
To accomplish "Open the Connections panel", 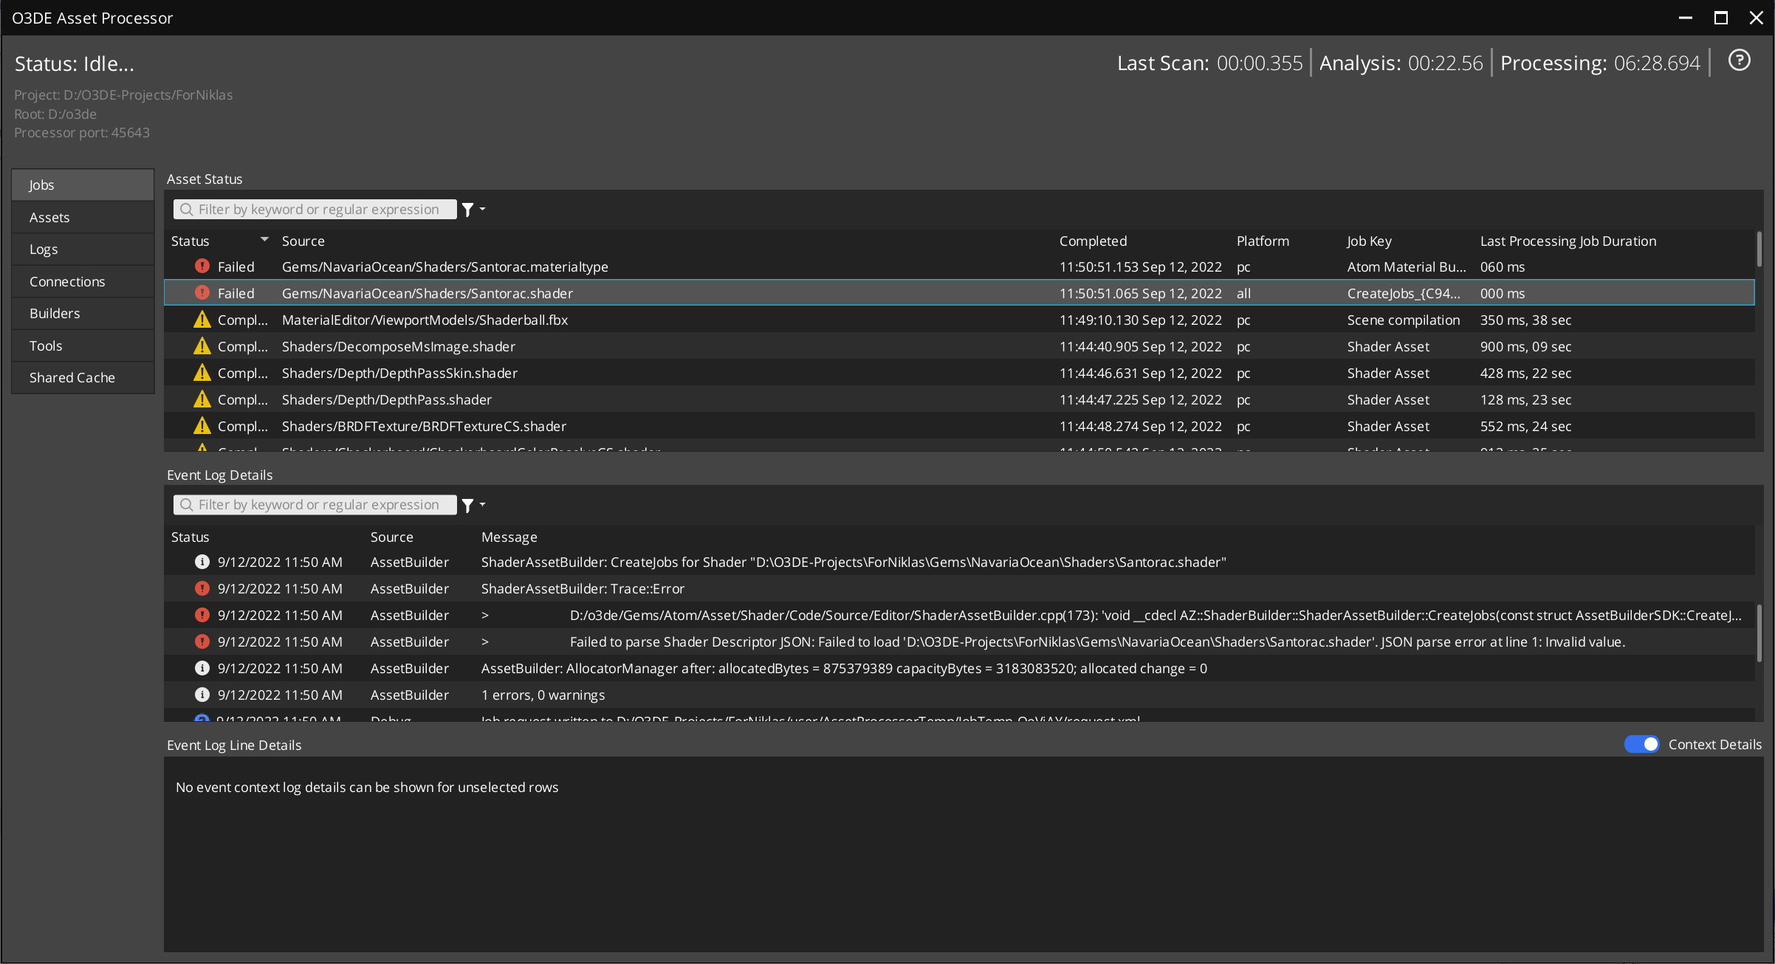I will pyautogui.click(x=82, y=281).
